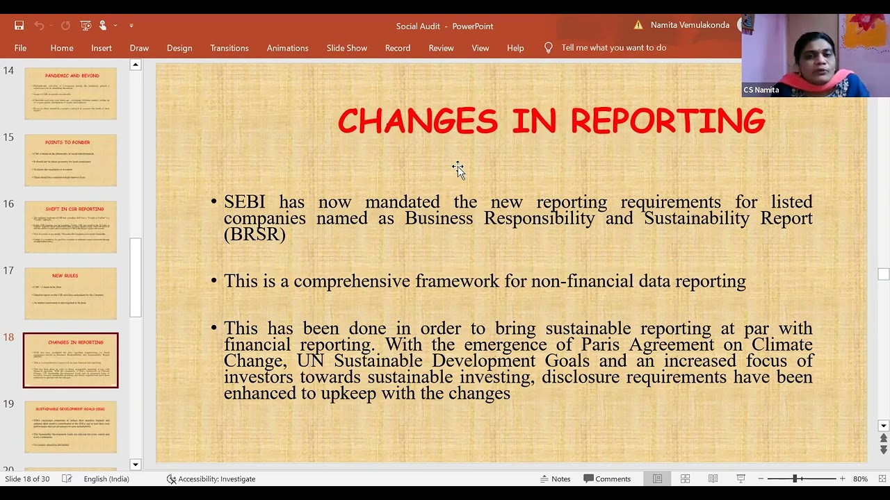Click main editor scroll down arrow
890x500 pixels.
coord(884,426)
